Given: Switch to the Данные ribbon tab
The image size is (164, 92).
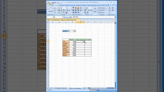Looking at the screenshot, I should click(84, 5).
